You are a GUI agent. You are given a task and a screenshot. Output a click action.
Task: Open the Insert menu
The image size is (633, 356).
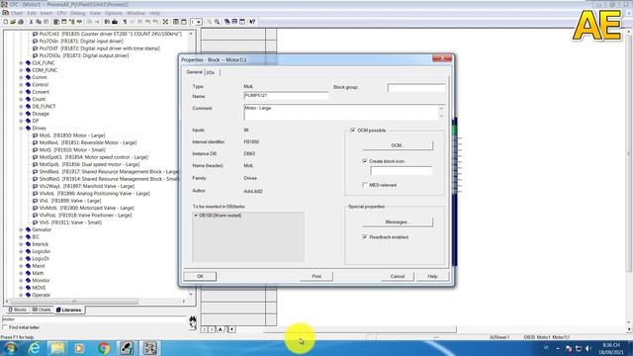[46, 13]
